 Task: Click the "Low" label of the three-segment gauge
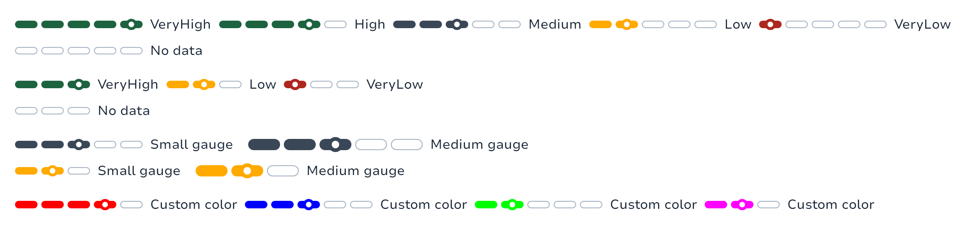click(263, 84)
